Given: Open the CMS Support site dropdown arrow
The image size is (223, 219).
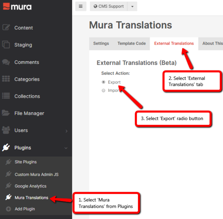Looking at the screenshot, I should coord(132,6).
